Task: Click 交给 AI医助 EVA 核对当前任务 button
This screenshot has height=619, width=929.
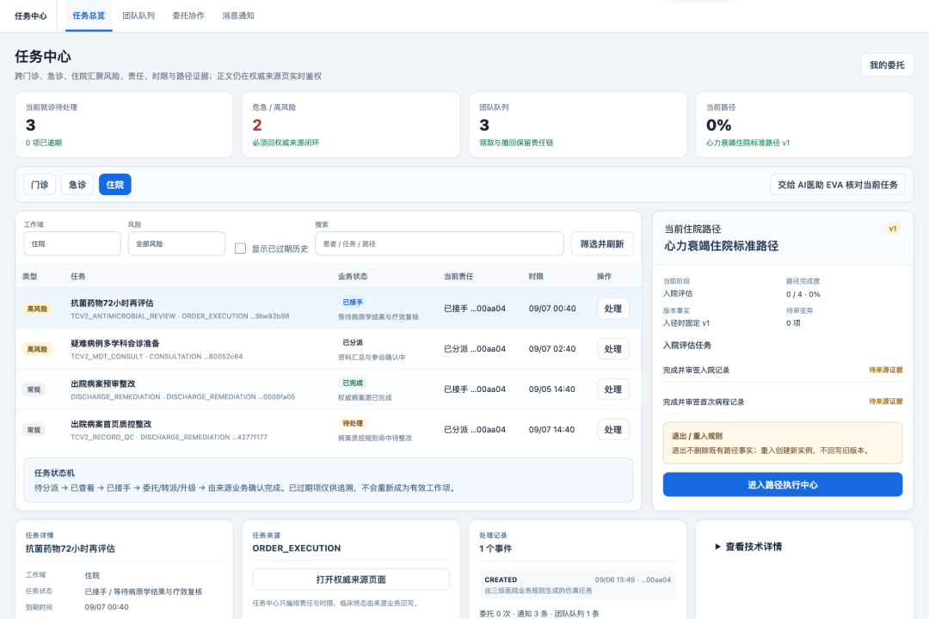Action: [x=837, y=185]
